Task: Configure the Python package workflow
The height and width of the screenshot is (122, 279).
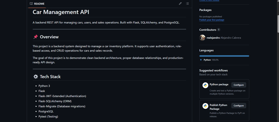Action: pyautogui.click(x=239, y=85)
